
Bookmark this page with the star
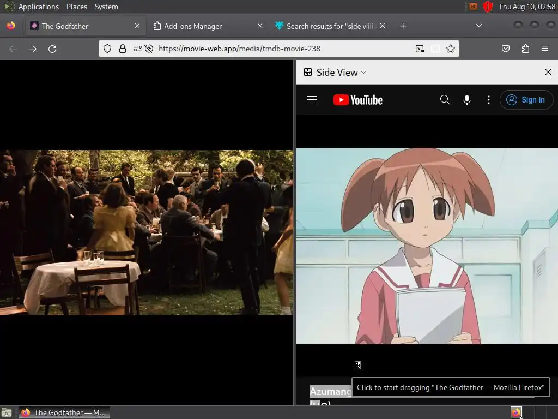(451, 49)
